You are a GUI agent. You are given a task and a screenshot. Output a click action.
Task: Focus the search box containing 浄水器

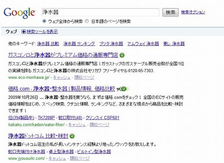tap(100, 12)
